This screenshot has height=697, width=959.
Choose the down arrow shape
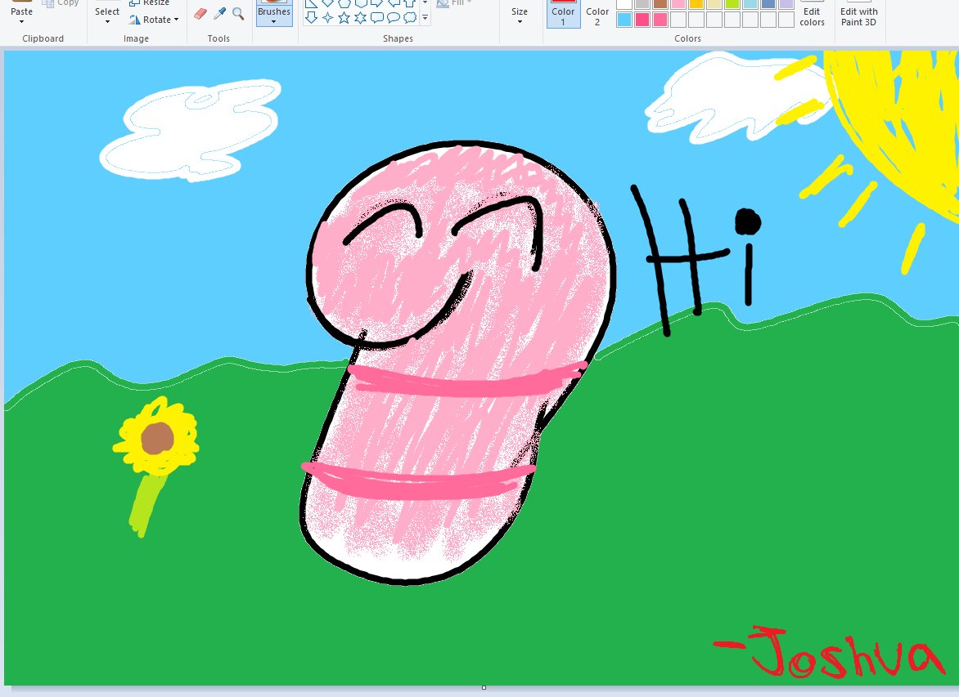(311, 17)
